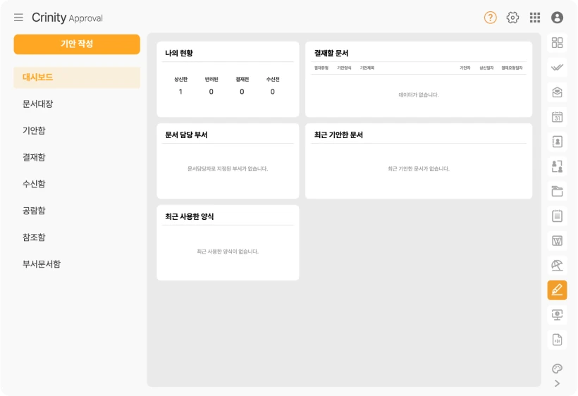
Task: Click the 최근 사용한 양식이 없습니다 message
Action: pos(228,252)
